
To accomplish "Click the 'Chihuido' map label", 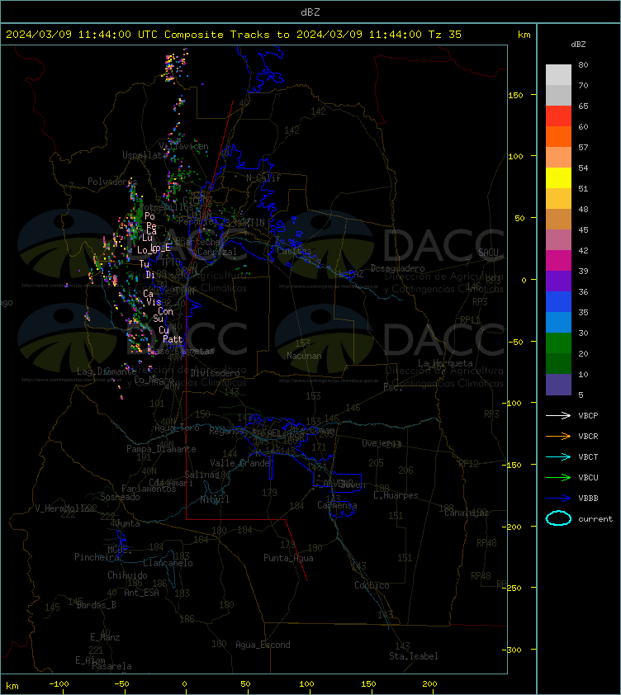I will coord(127,574).
